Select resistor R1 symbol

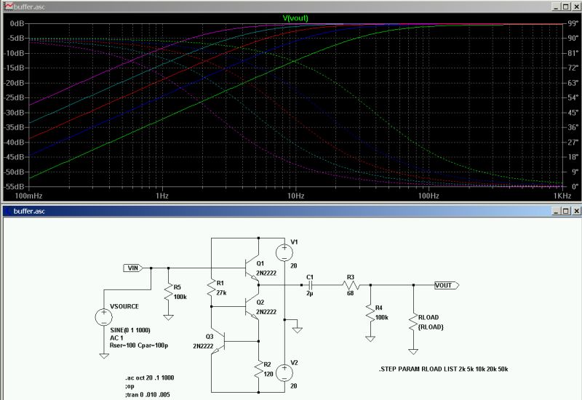click(211, 288)
